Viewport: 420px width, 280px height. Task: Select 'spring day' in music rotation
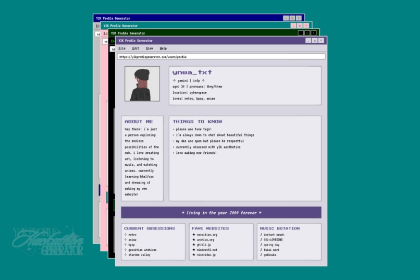pos(269,245)
